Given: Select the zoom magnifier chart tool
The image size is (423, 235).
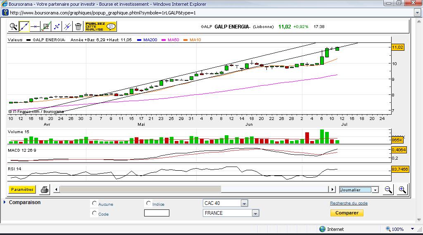Looking at the screenshot, I should [x=13, y=26].
